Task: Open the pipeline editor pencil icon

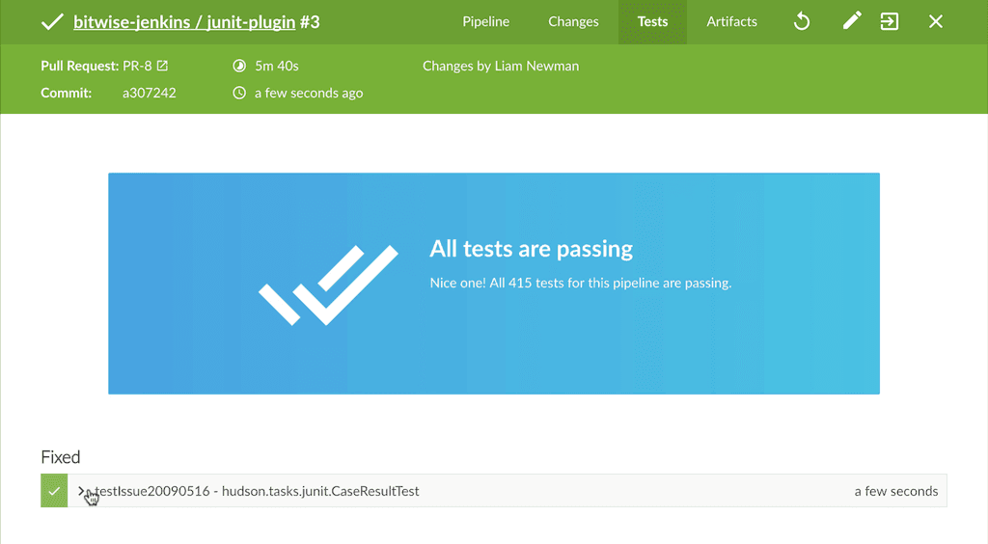Action: click(x=851, y=21)
